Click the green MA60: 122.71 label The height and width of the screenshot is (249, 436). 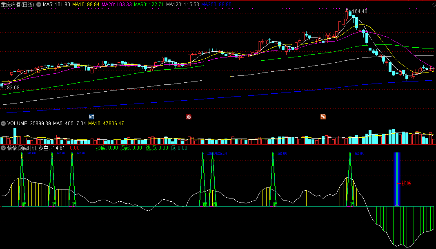tap(149, 4)
